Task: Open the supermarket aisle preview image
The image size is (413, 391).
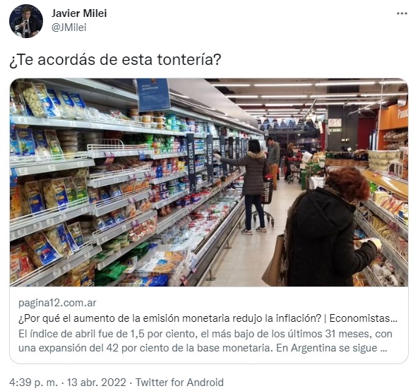Action: [x=209, y=182]
